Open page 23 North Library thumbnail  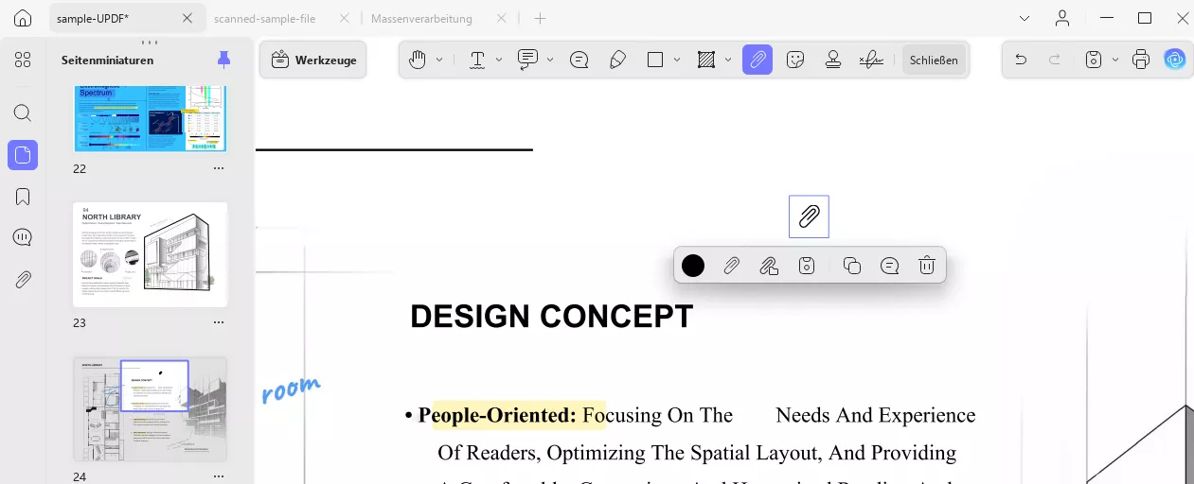(151, 254)
